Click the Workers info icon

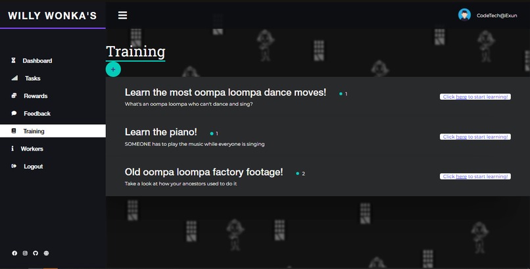(x=12, y=149)
